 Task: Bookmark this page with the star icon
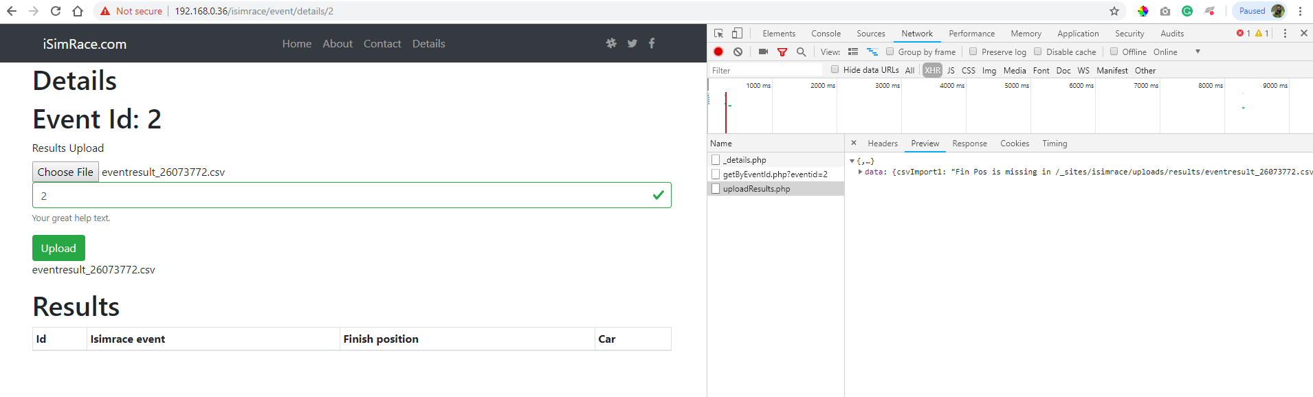1114,11
